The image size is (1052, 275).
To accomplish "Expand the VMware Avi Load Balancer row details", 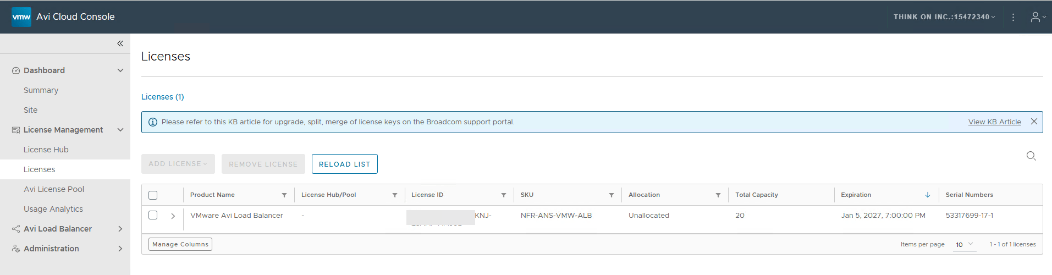I will 173,216.
